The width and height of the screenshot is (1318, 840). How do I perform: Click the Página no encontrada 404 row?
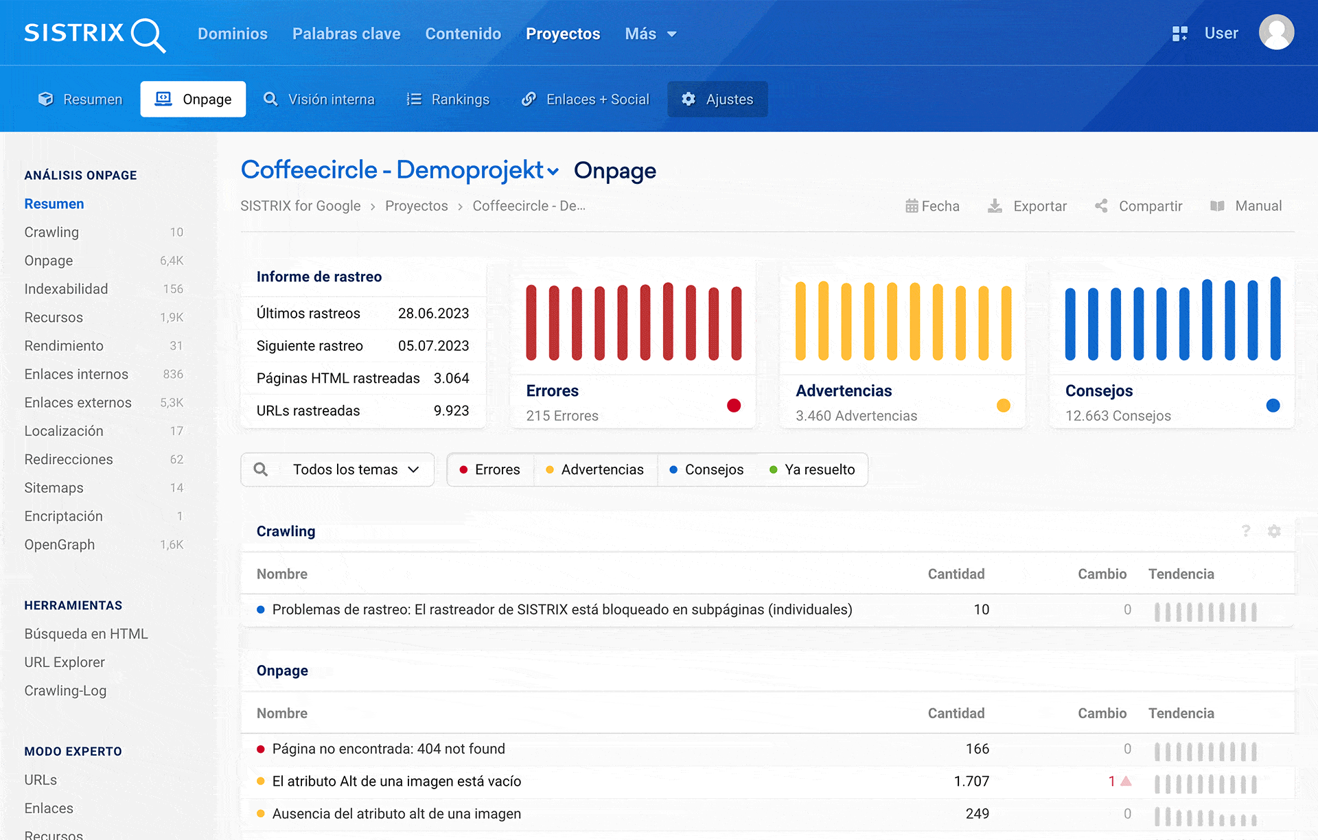389,749
